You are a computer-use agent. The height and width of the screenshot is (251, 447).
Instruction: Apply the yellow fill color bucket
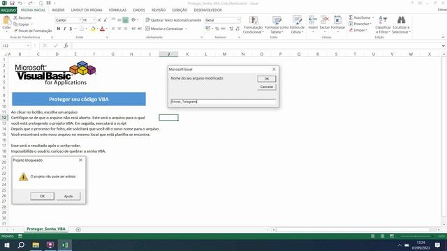pos(93,29)
